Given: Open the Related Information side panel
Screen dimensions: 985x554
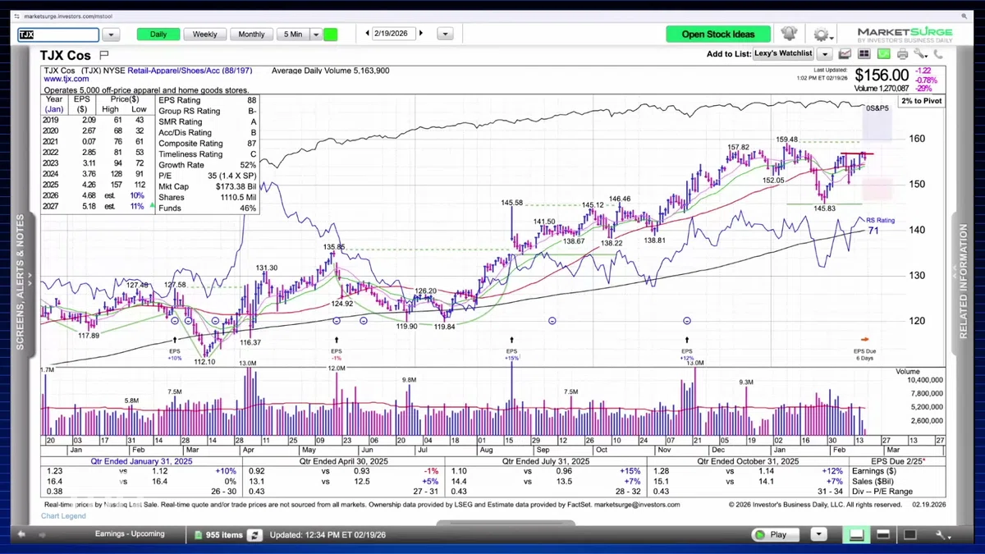Looking at the screenshot, I should (x=964, y=283).
